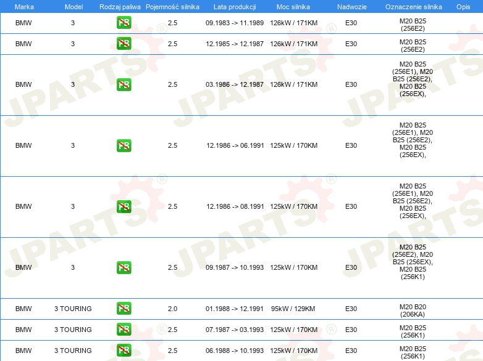
Task: Click BMW in the 3 TOURING 2.0 row
Action: 23,309
